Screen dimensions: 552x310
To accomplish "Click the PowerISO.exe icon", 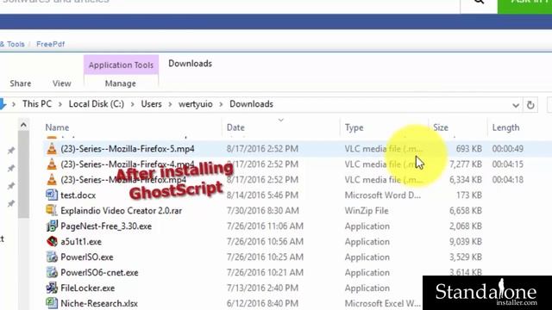I will click(52, 257).
